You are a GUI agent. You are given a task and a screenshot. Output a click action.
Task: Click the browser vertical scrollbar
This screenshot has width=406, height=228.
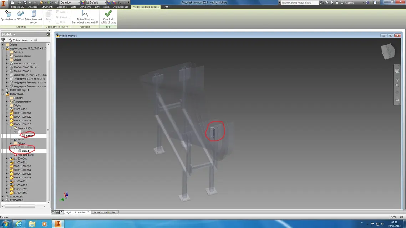49,124
